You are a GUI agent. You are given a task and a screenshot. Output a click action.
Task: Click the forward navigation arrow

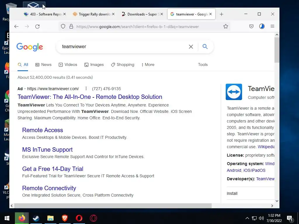point(27,27)
